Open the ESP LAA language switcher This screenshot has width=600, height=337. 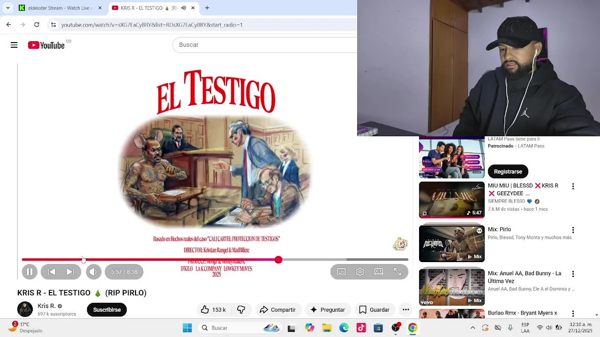coord(525,328)
